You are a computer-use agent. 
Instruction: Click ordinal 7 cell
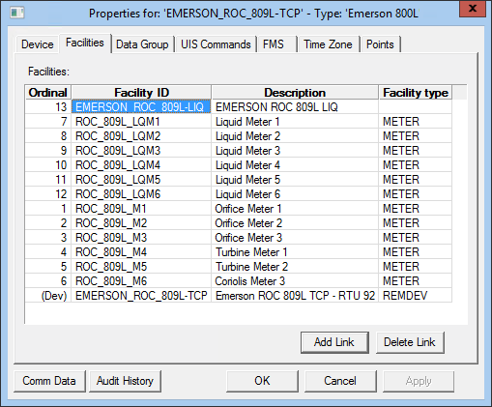[x=48, y=122]
